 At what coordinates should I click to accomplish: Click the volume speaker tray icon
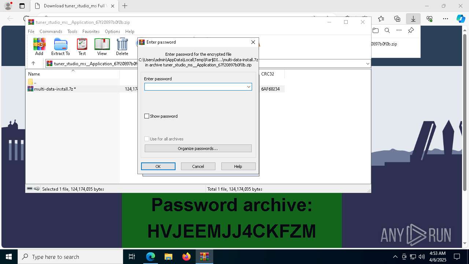coord(422,257)
